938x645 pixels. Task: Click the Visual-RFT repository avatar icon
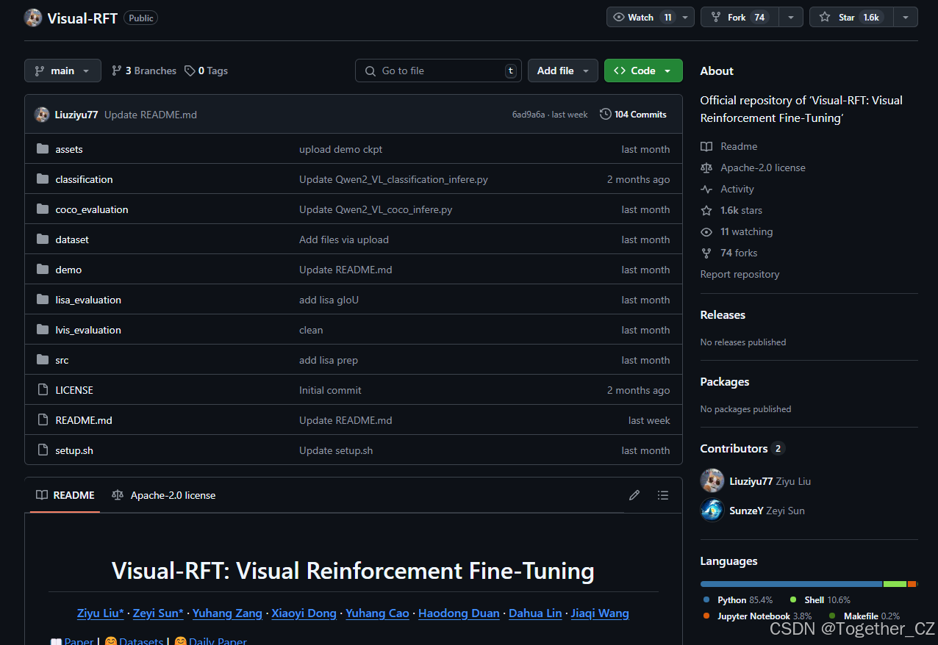tap(33, 18)
